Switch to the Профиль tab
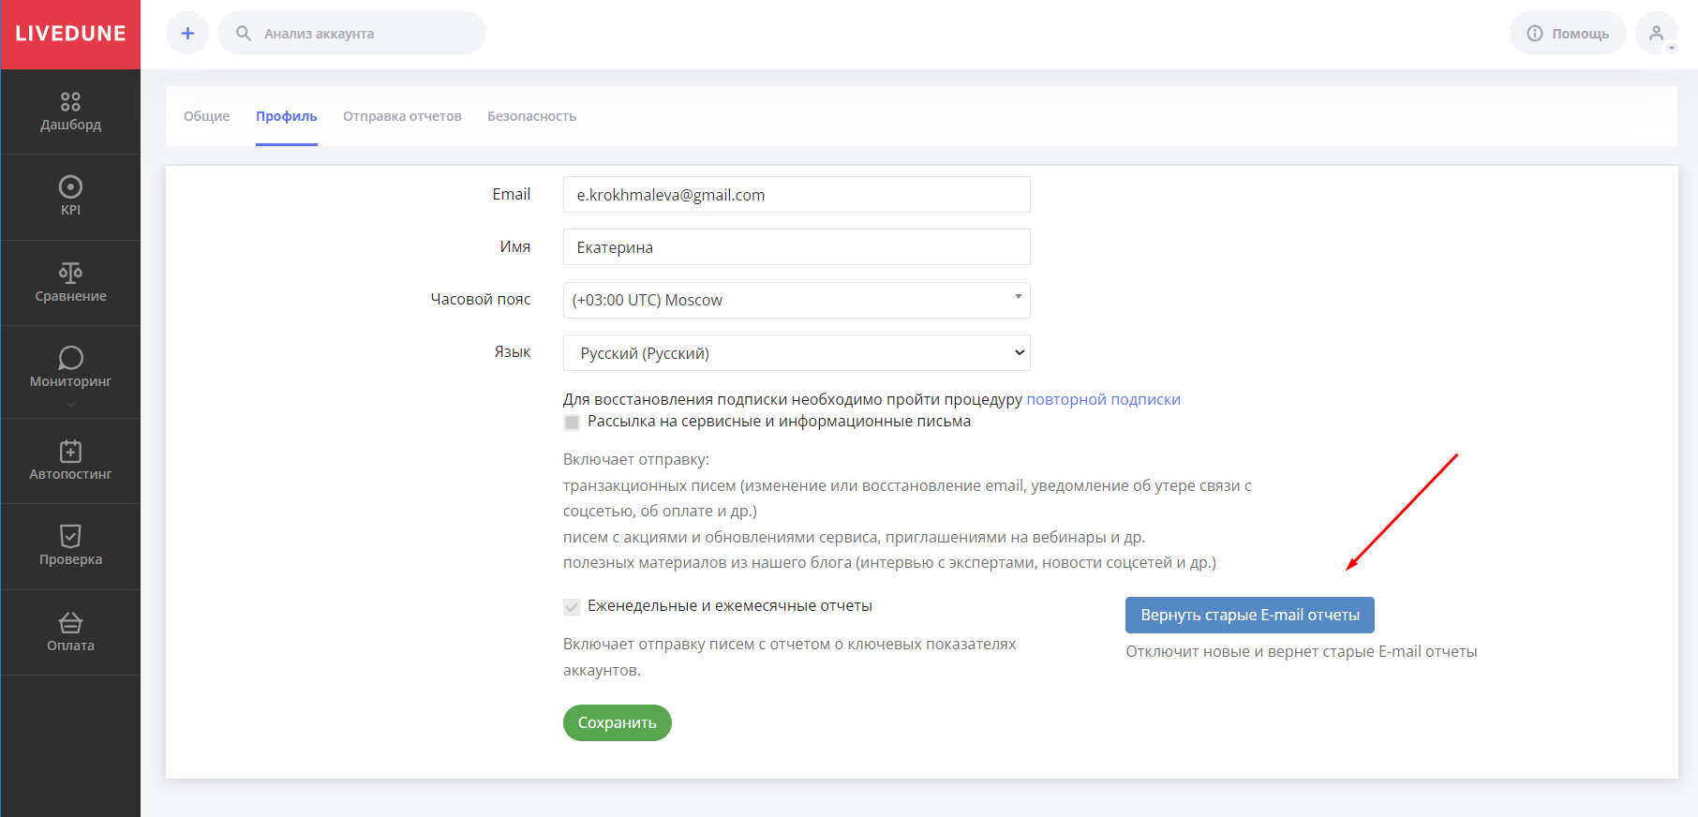Image resolution: width=1698 pixels, height=817 pixels. coord(287,116)
